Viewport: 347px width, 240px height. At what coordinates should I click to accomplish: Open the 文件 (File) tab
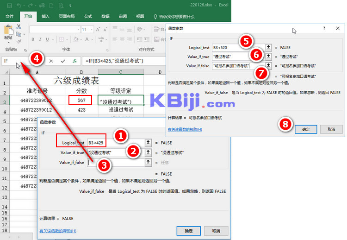tap(10, 16)
